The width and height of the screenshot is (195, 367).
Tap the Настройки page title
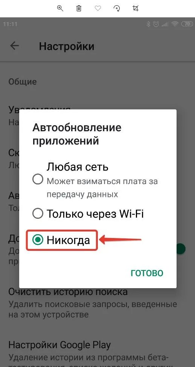point(67,46)
